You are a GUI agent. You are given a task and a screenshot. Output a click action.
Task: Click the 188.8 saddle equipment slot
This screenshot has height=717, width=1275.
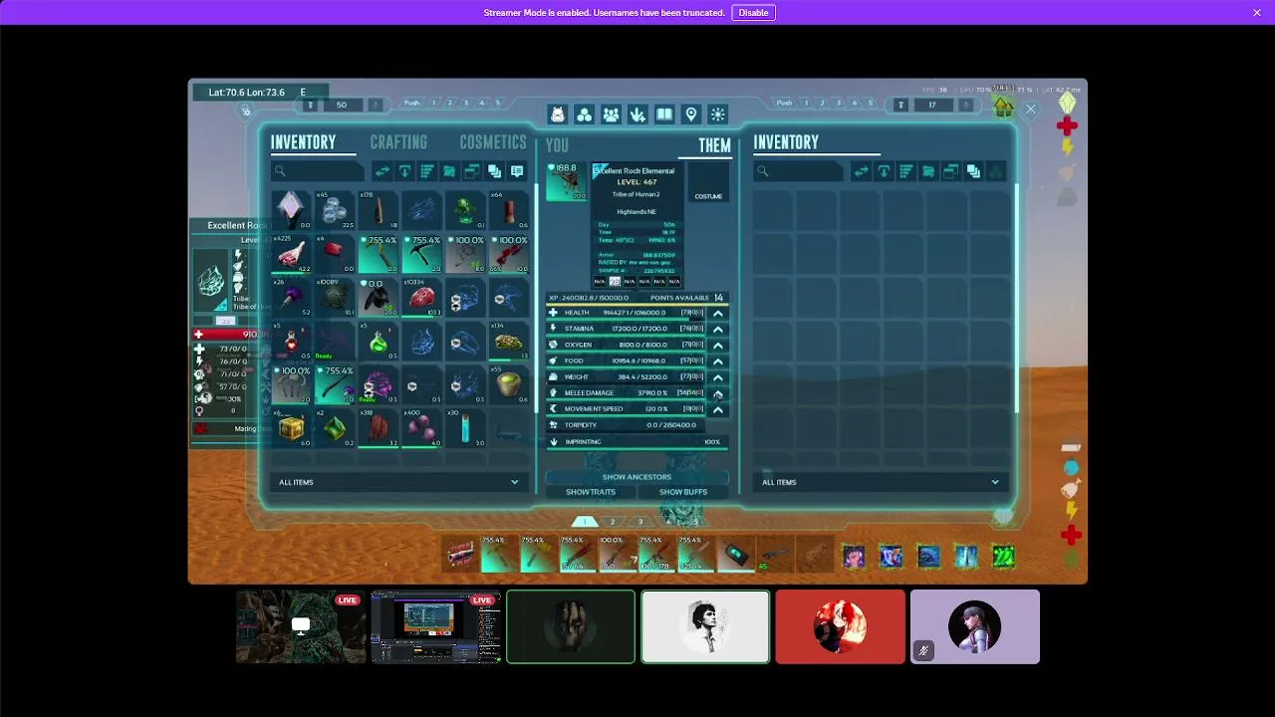(x=567, y=182)
